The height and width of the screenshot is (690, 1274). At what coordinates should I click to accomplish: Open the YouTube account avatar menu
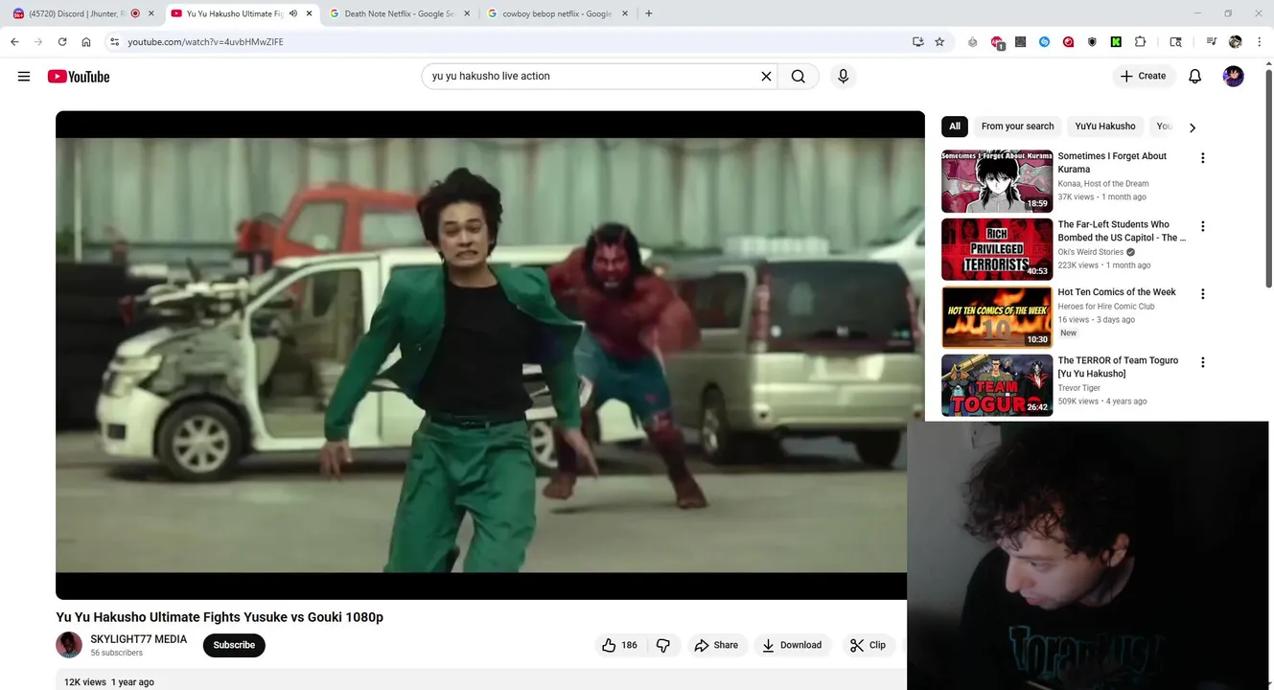pyautogui.click(x=1234, y=77)
